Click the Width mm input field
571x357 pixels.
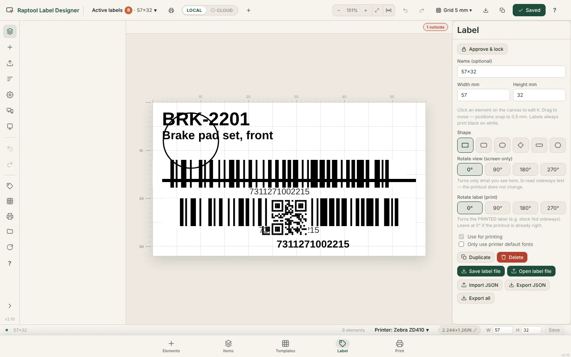[483, 95]
